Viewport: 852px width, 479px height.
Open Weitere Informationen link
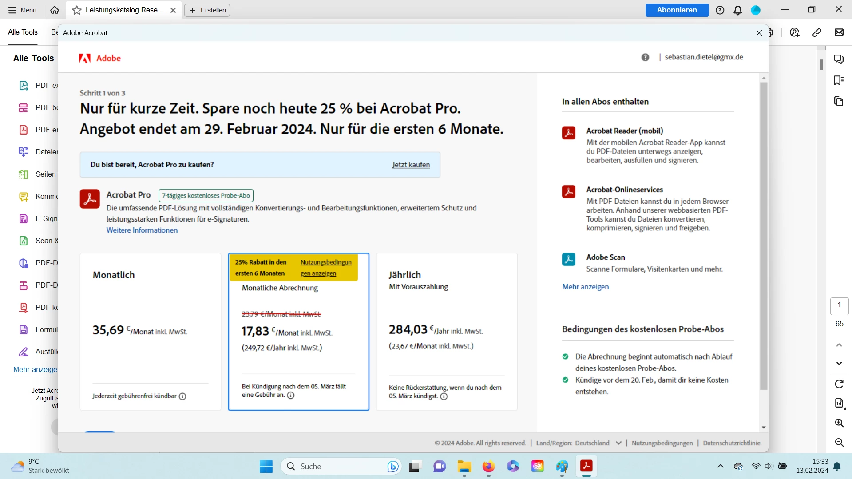142,230
